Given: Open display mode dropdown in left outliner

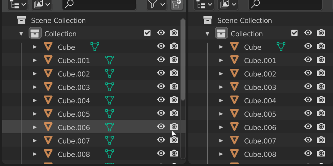Looking at the screenshot, I should point(42,4).
